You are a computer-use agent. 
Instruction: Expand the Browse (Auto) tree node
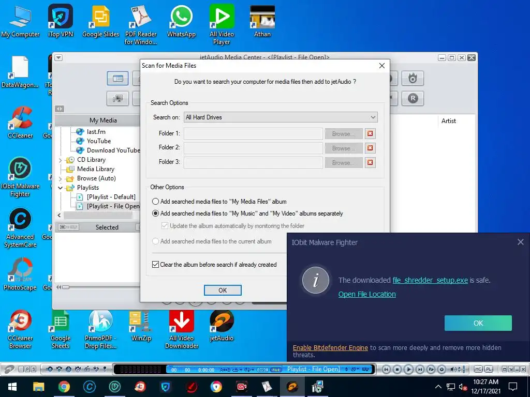[x=61, y=178]
